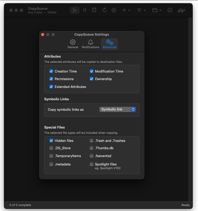Open the plus add menu in the toolbar
Image resolution: width=198 pixels, height=211 pixels.
(x=126, y=10)
